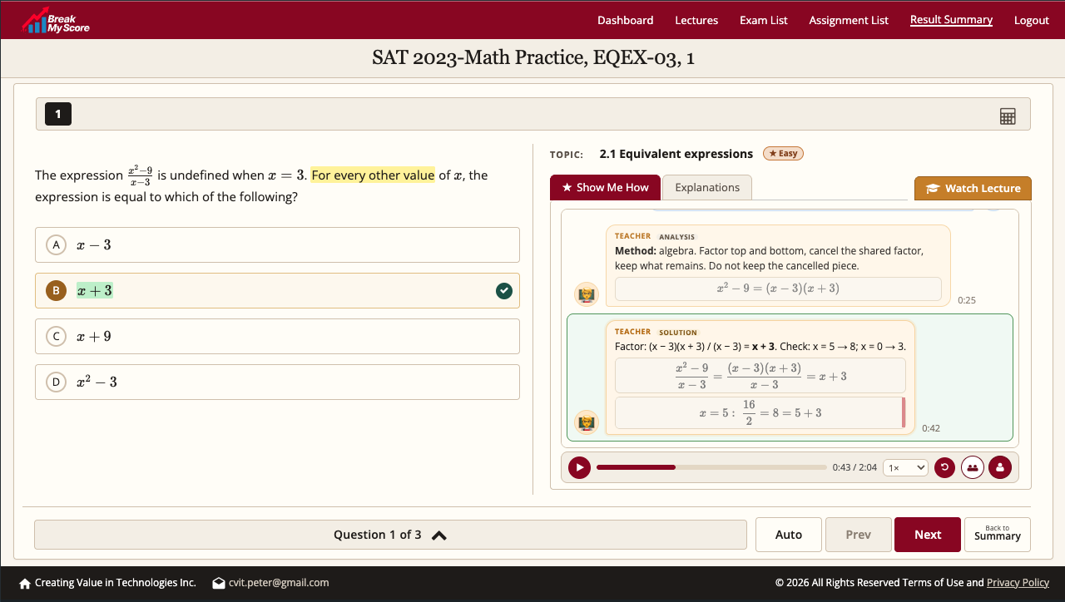1065x602 pixels.
Task: Click the 0:42 timestamp
Action: pos(931,428)
